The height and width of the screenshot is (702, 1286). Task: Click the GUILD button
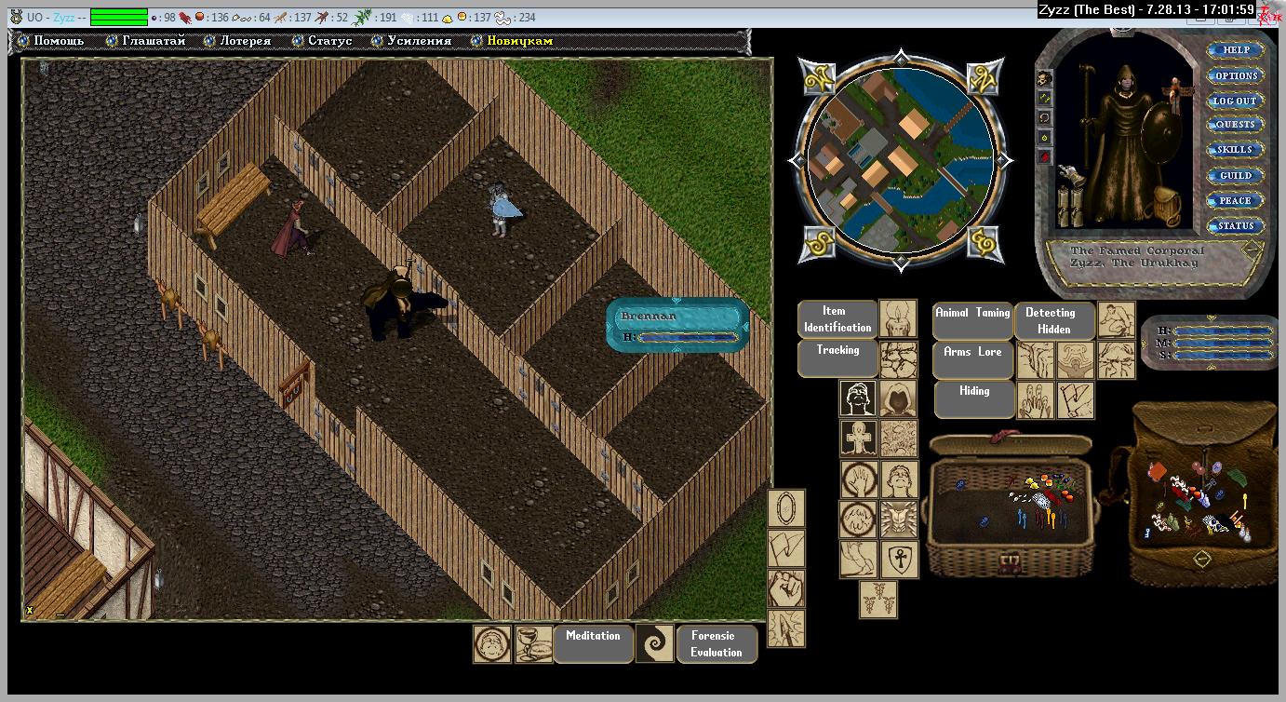tap(1235, 175)
